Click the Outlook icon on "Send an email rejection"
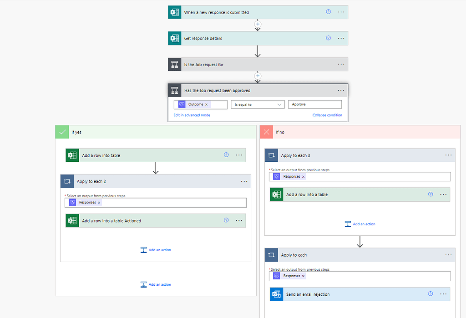Viewport: 466px width, 318px height. tap(276, 294)
